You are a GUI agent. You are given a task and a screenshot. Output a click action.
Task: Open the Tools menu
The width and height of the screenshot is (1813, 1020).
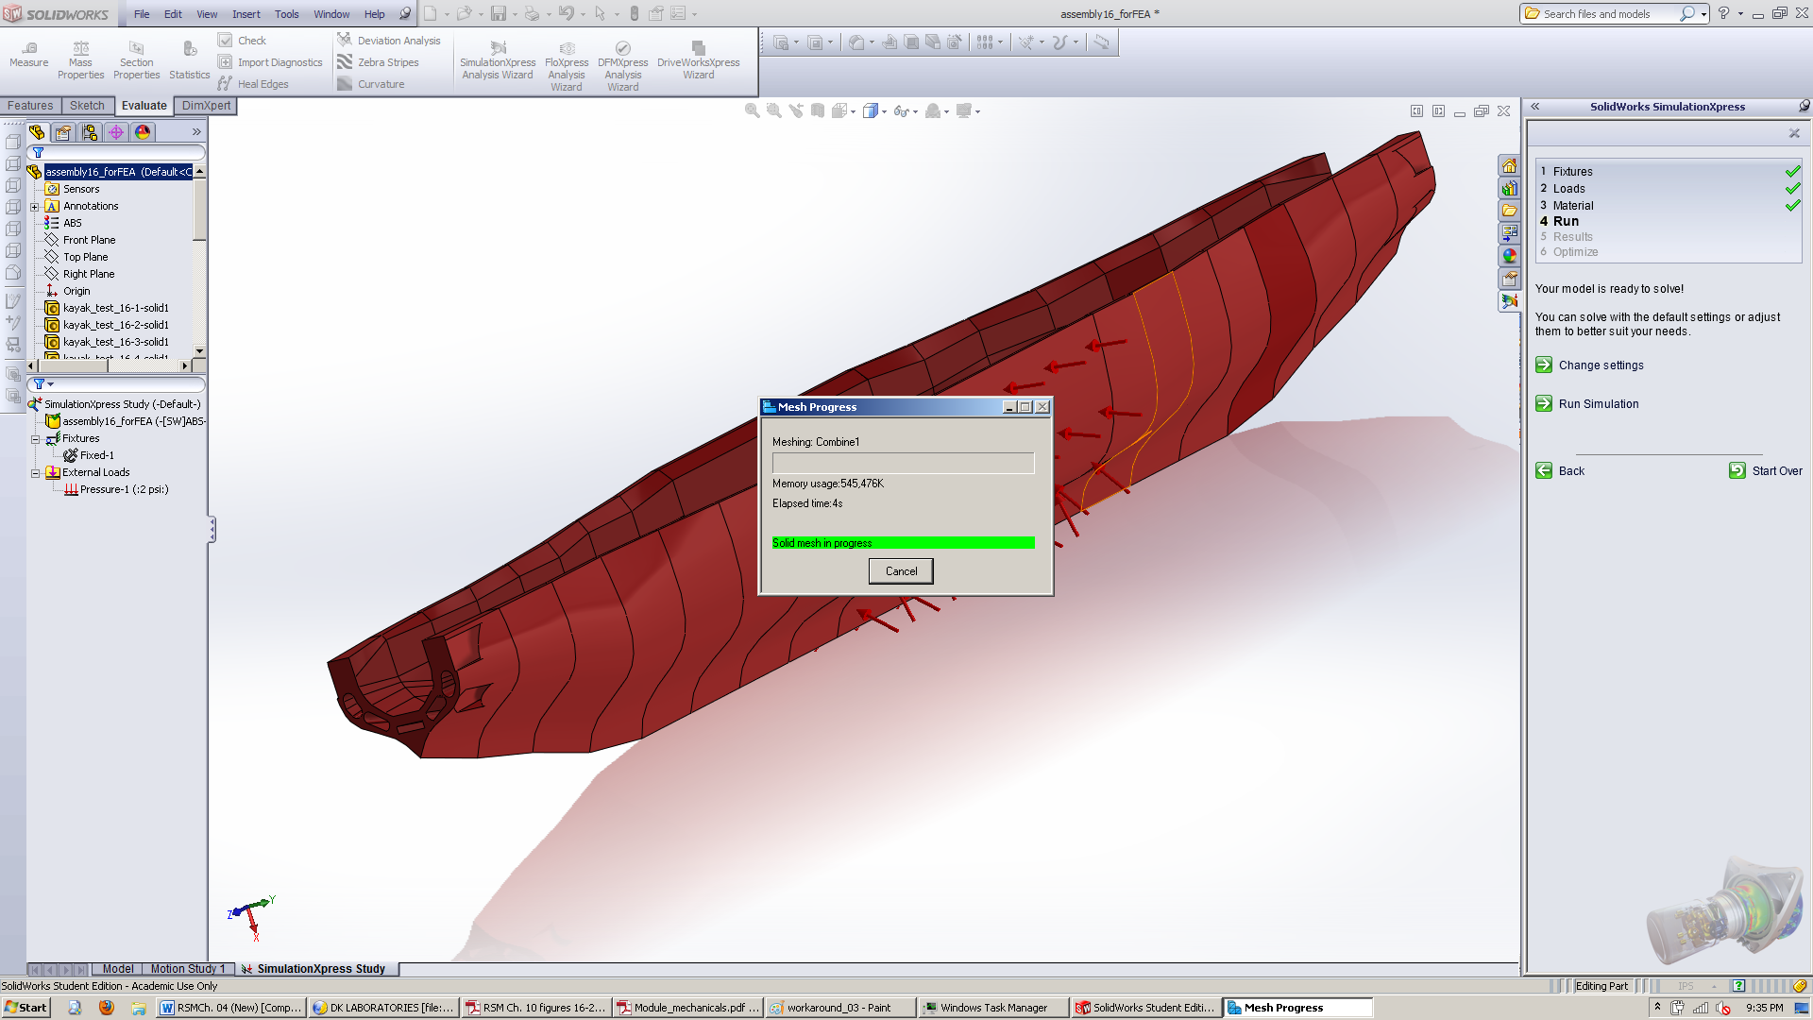pyautogui.click(x=287, y=14)
